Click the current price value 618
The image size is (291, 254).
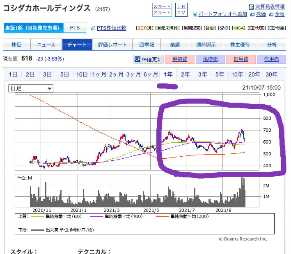point(27,58)
